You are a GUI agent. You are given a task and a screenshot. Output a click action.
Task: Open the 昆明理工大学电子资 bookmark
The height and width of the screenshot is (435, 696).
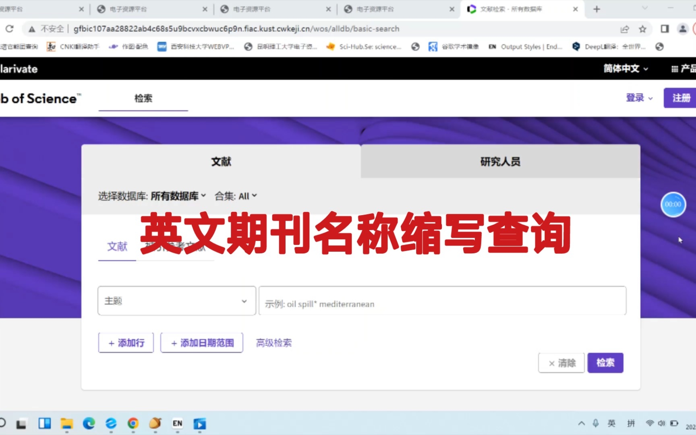[x=281, y=47]
